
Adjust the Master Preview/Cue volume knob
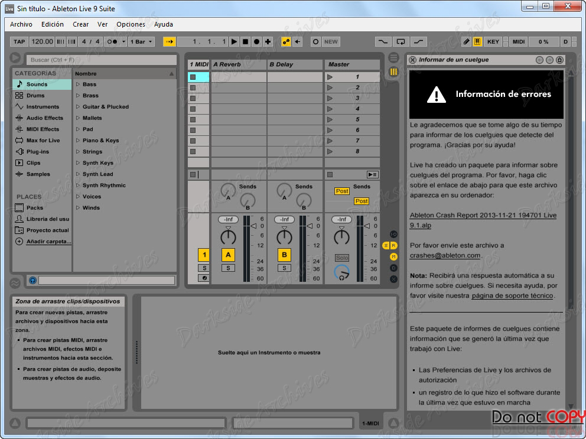tap(341, 272)
